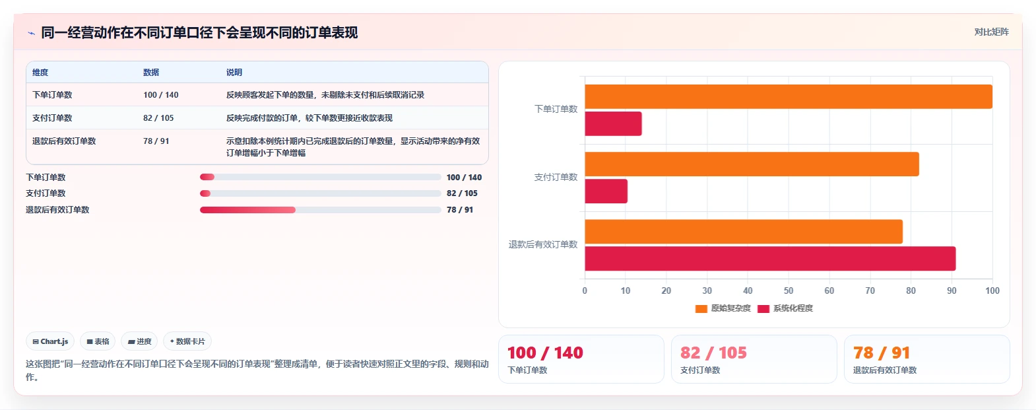Click the 支付订单数 progress bar
The height and width of the screenshot is (410, 1036).
tap(320, 193)
